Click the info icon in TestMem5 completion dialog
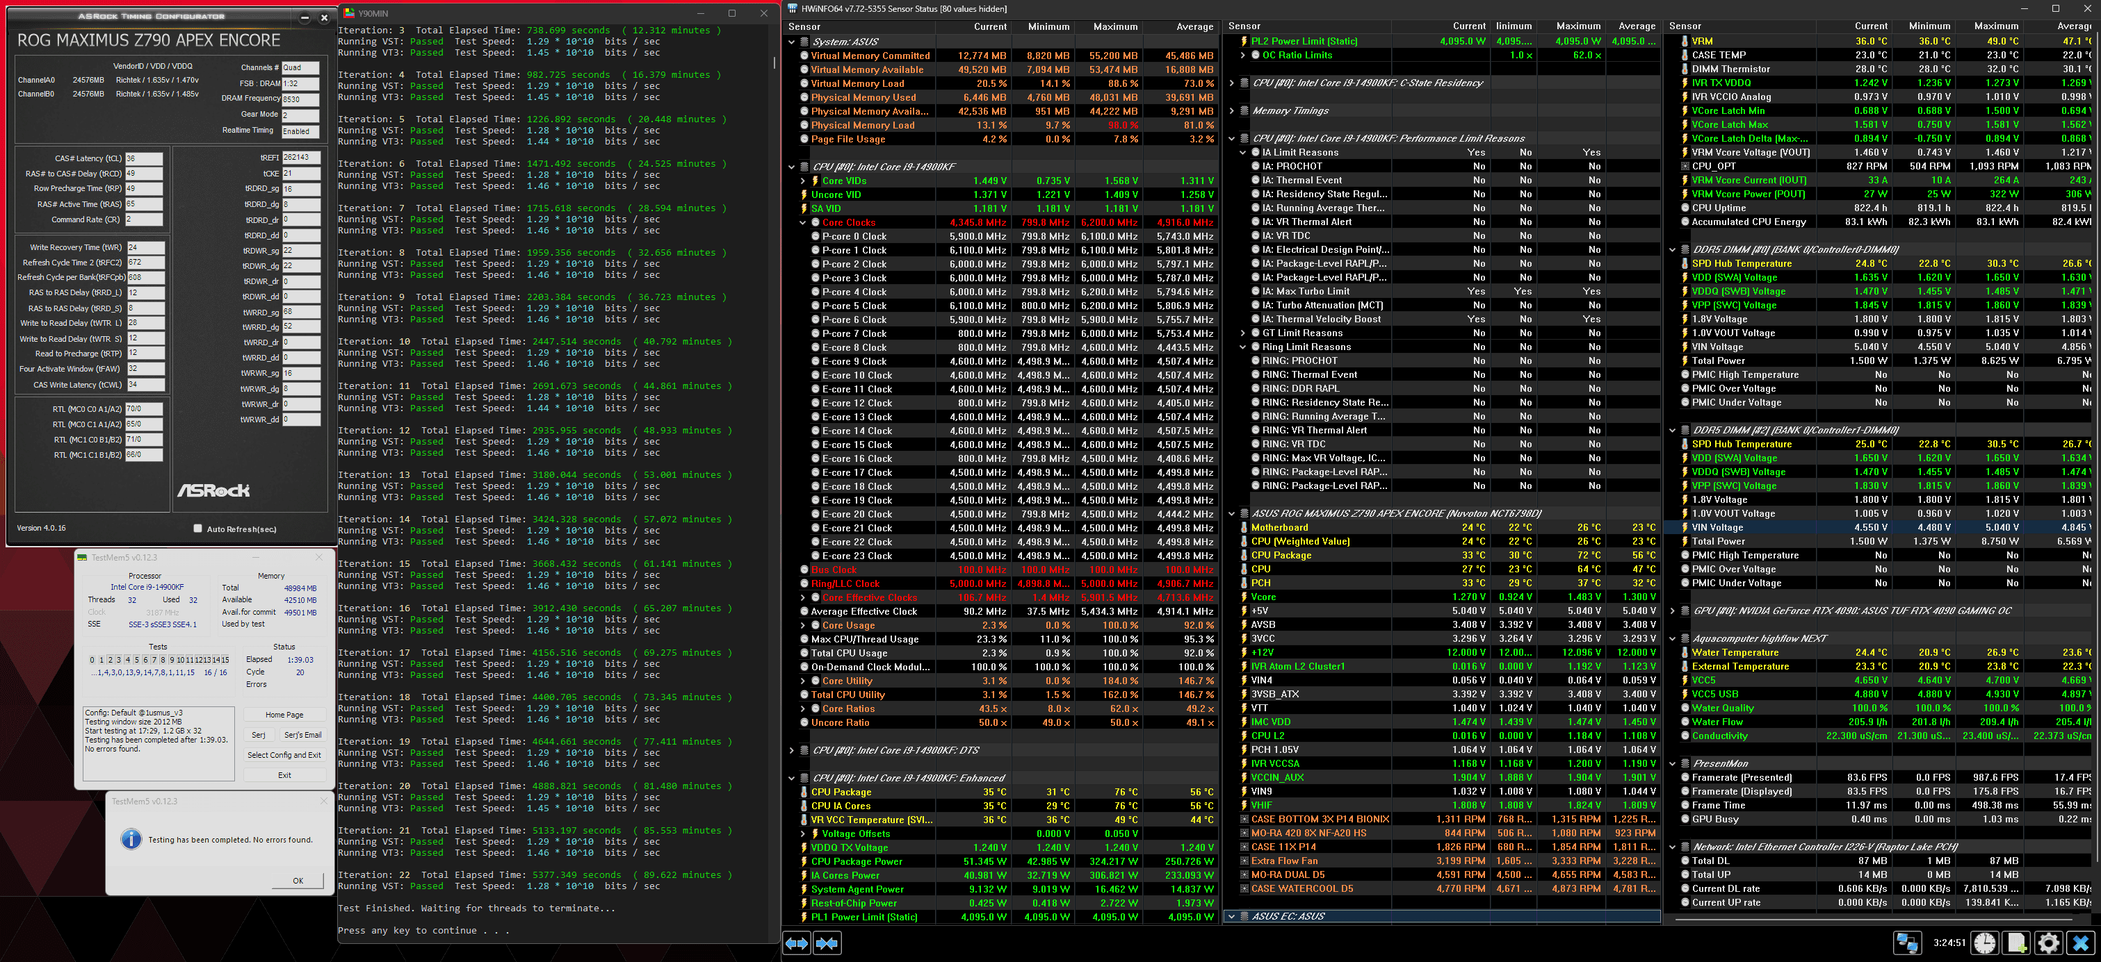This screenshot has height=962, width=2101. [131, 839]
